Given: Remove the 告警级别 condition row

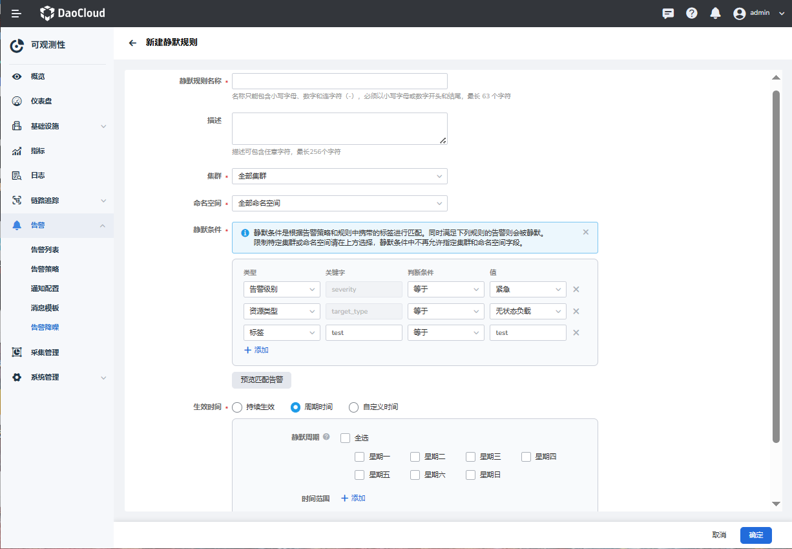Looking at the screenshot, I should pos(576,290).
